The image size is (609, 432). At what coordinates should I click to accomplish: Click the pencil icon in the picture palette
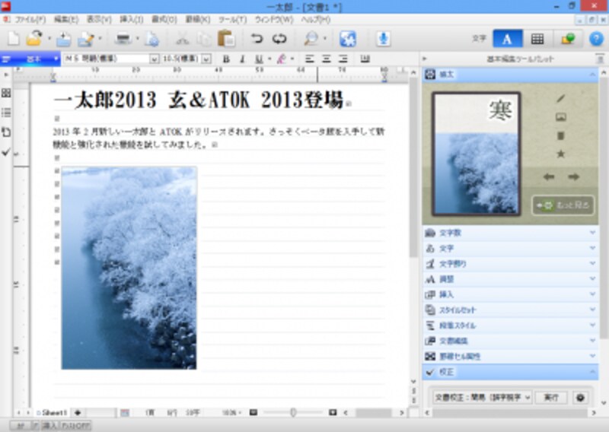tap(560, 99)
